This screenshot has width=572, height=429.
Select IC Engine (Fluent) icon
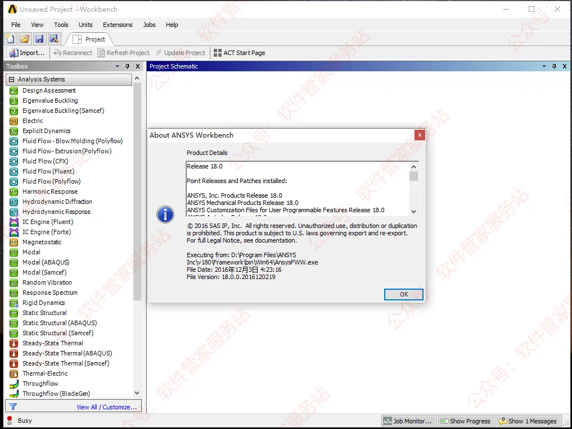point(14,222)
